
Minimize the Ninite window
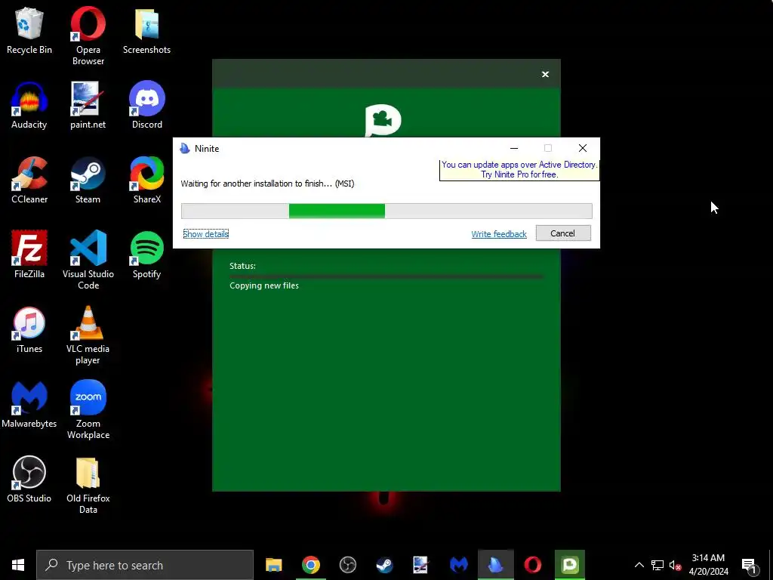(514, 148)
